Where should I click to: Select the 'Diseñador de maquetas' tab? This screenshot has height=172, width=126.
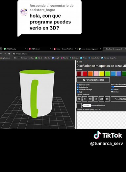pos(114,49)
